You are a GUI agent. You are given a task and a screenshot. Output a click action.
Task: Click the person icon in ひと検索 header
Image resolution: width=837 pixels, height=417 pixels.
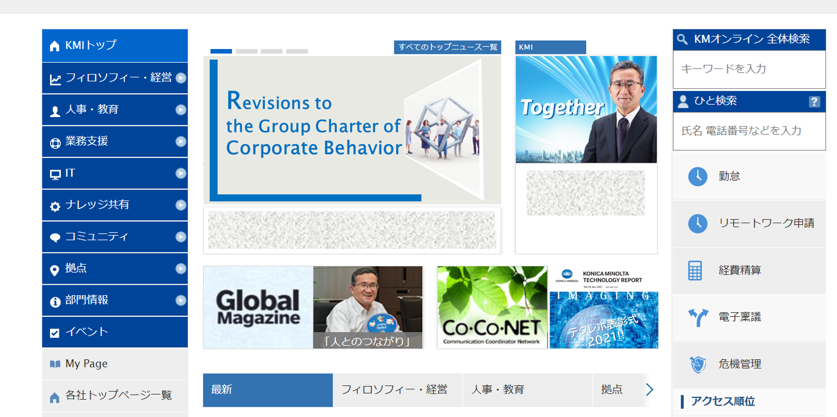[x=684, y=101]
